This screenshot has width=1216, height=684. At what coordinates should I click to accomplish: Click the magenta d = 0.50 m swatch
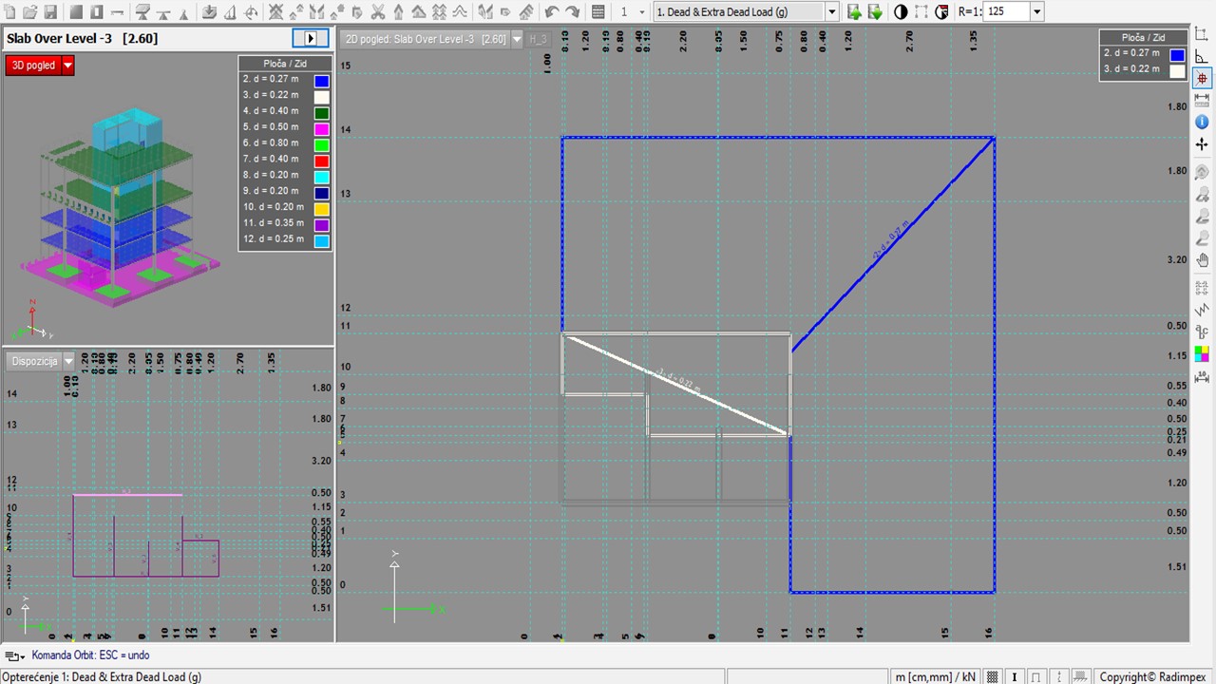coord(322,127)
